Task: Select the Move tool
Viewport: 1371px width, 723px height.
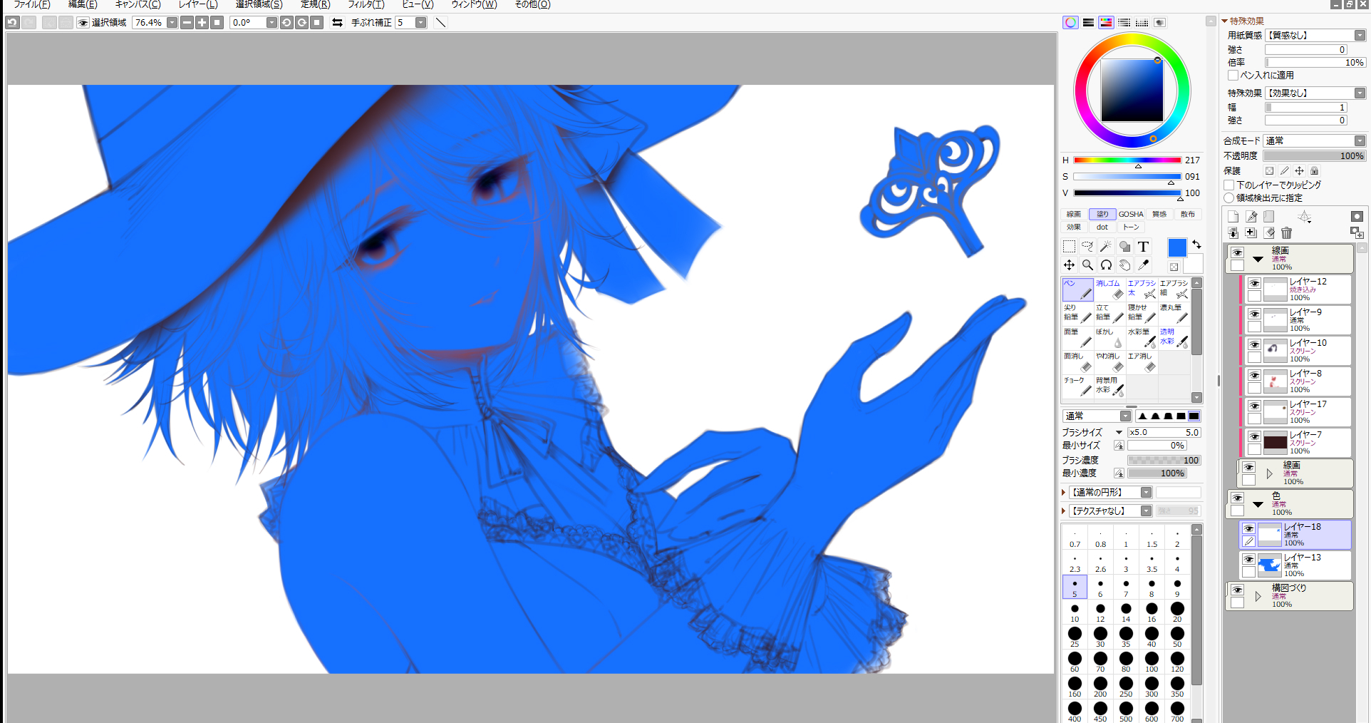Action: coord(1069,265)
